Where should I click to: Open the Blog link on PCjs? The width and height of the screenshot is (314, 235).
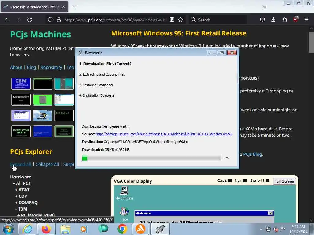[x=32, y=67]
